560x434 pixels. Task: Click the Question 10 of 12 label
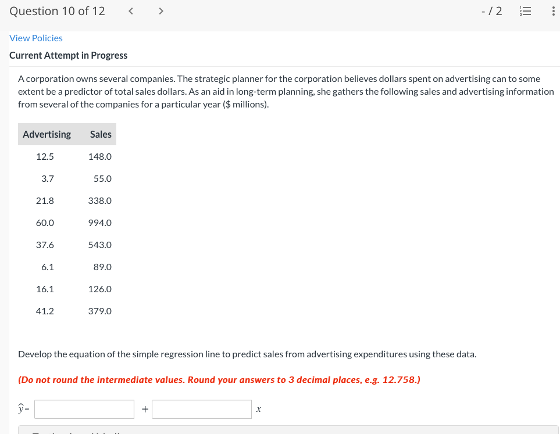56,10
